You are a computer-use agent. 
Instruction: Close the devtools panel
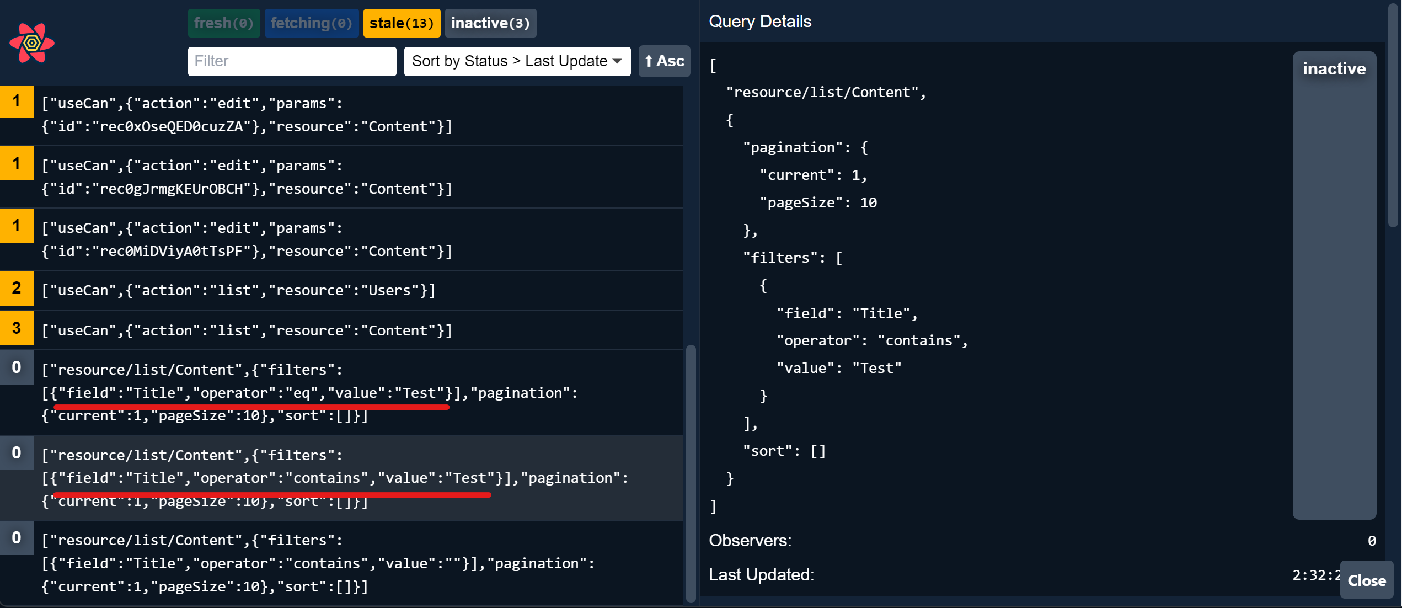tap(1366, 580)
